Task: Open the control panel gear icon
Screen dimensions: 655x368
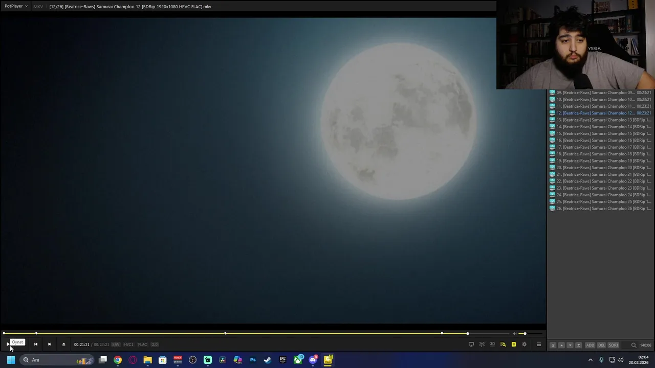Action: click(x=524, y=344)
